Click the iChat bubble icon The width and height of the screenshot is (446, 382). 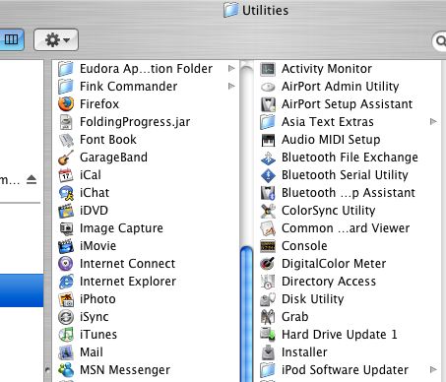(x=66, y=193)
